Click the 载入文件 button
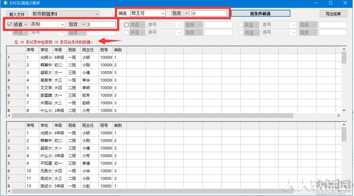354x196 pixels. tap(17, 14)
